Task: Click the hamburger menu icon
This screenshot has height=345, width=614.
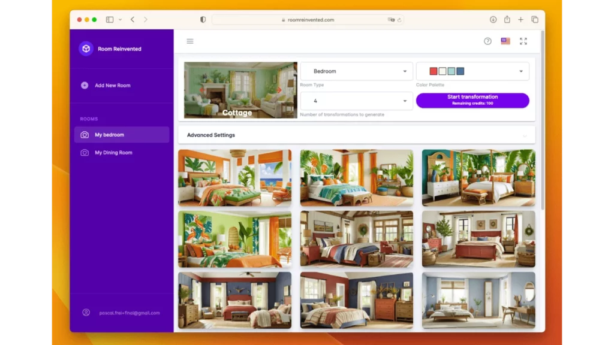Action: [x=190, y=41]
